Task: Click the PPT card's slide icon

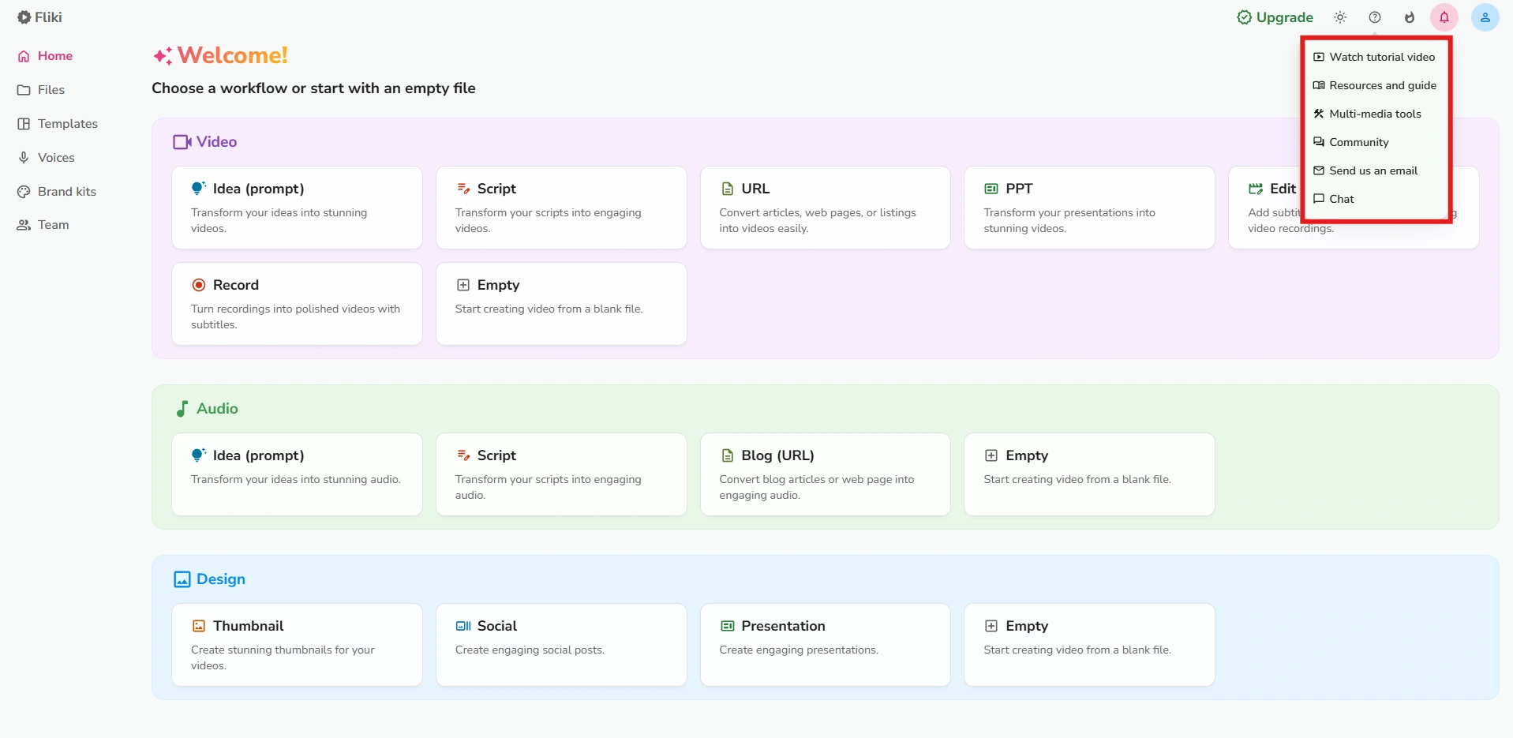Action: [991, 189]
